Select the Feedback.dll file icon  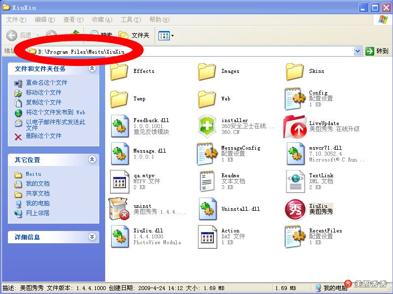120,126
